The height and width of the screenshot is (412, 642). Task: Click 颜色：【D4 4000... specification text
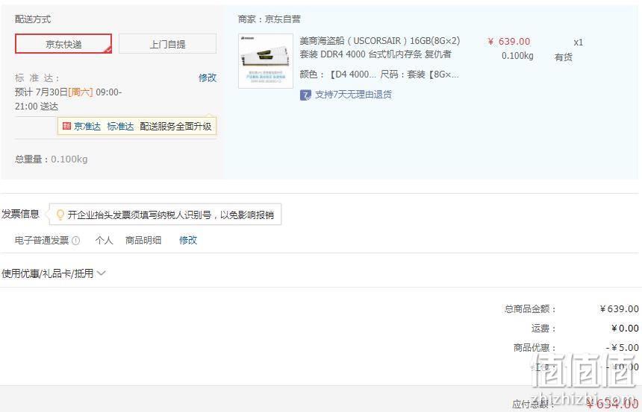tap(337, 75)
